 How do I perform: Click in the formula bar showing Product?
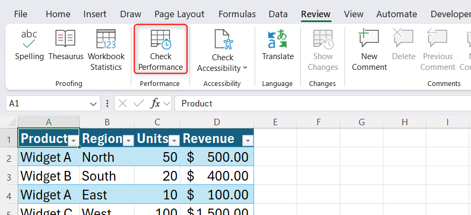pyautogui.click(x=322, y=103)
